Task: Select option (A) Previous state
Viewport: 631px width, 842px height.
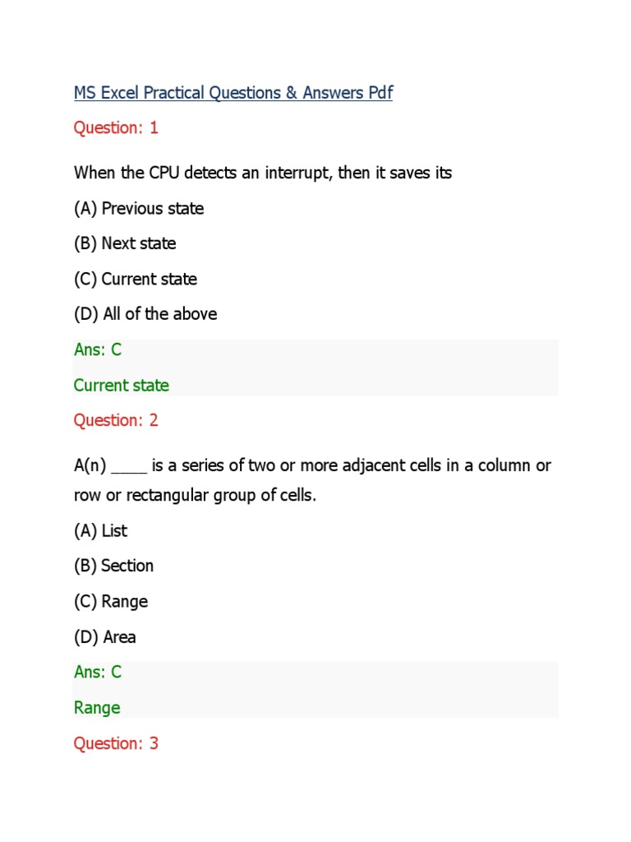Action: tap(139, 209)
